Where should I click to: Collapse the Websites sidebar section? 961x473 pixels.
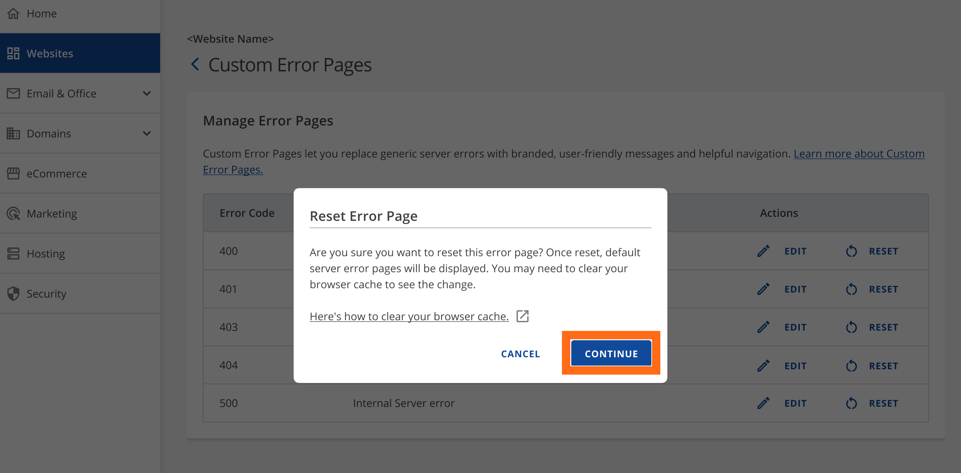pyautogui.click(x=50, y=53)
